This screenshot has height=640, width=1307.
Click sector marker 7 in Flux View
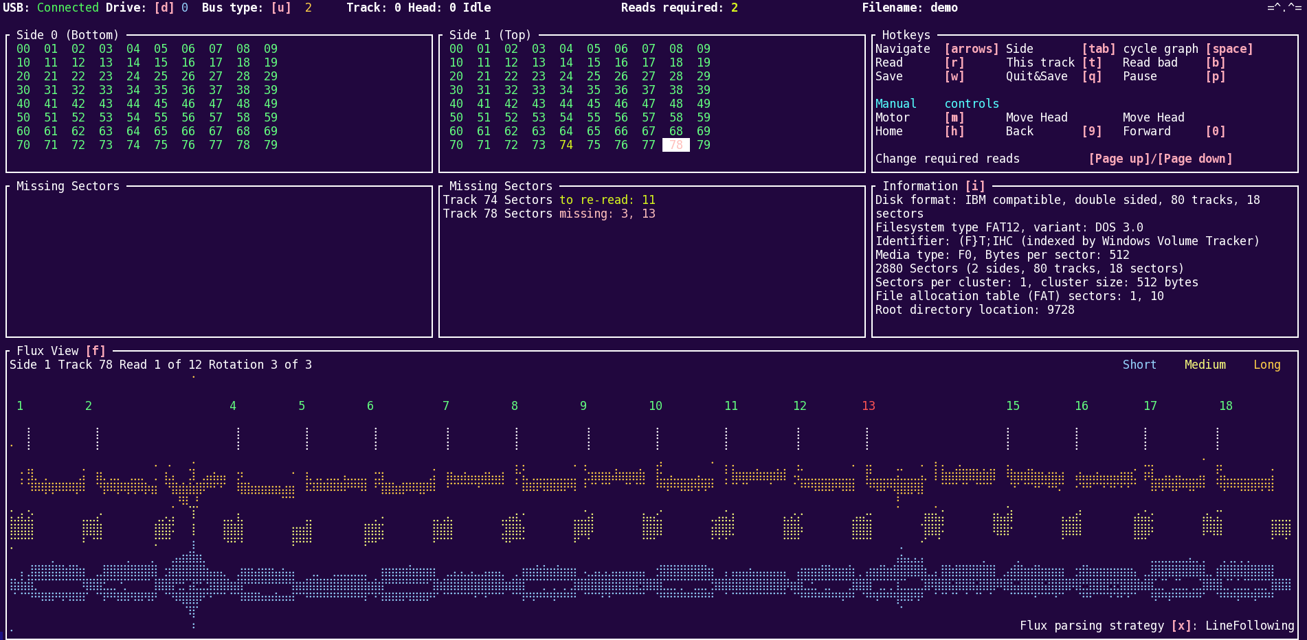tap(446, 406)
